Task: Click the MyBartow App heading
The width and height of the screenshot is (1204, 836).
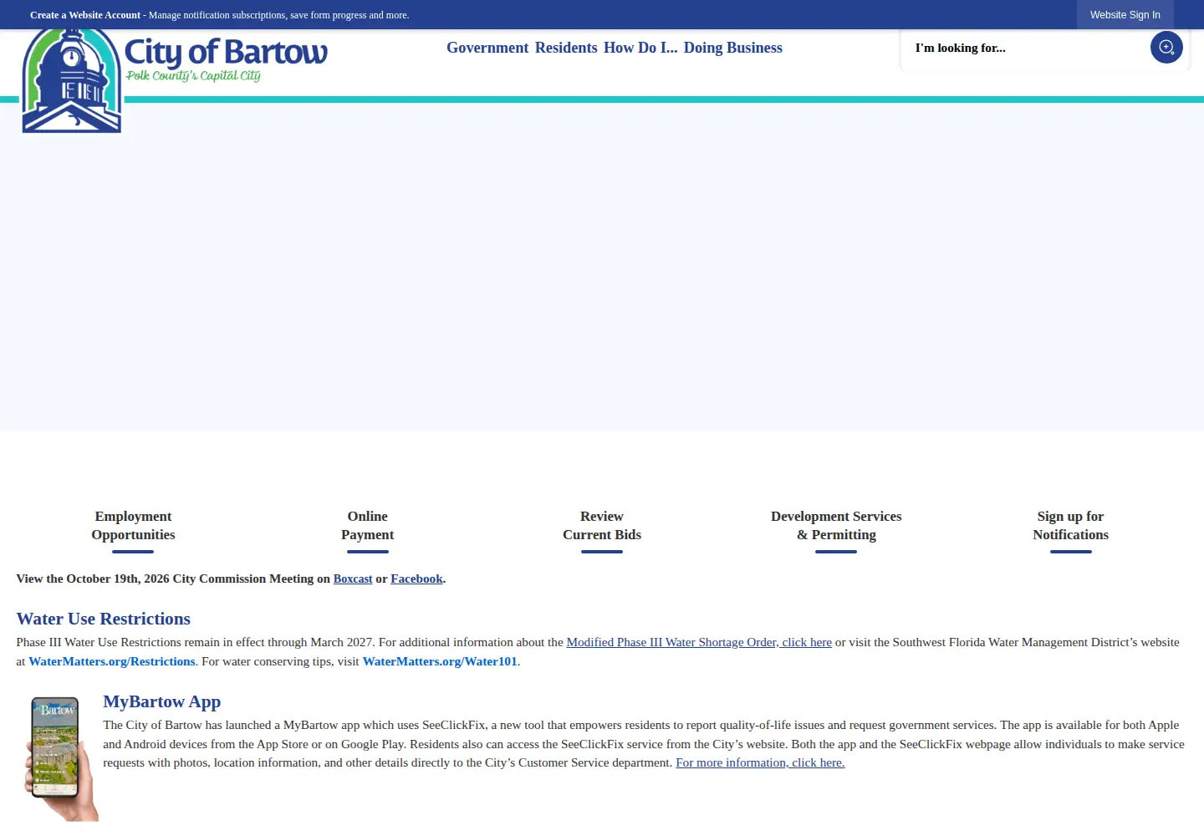Action: 162,701
